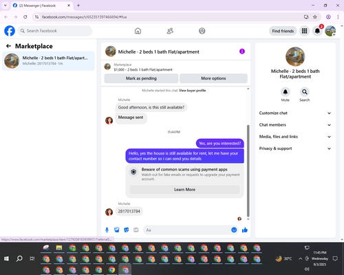Click the chat window vertical scrollbar
The image size is (344, 275).
pyautogui.click(x=248, y=170)
